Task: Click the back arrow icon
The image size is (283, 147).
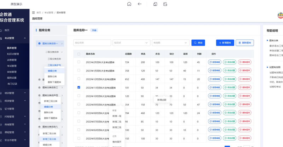Action: [139, 4]
